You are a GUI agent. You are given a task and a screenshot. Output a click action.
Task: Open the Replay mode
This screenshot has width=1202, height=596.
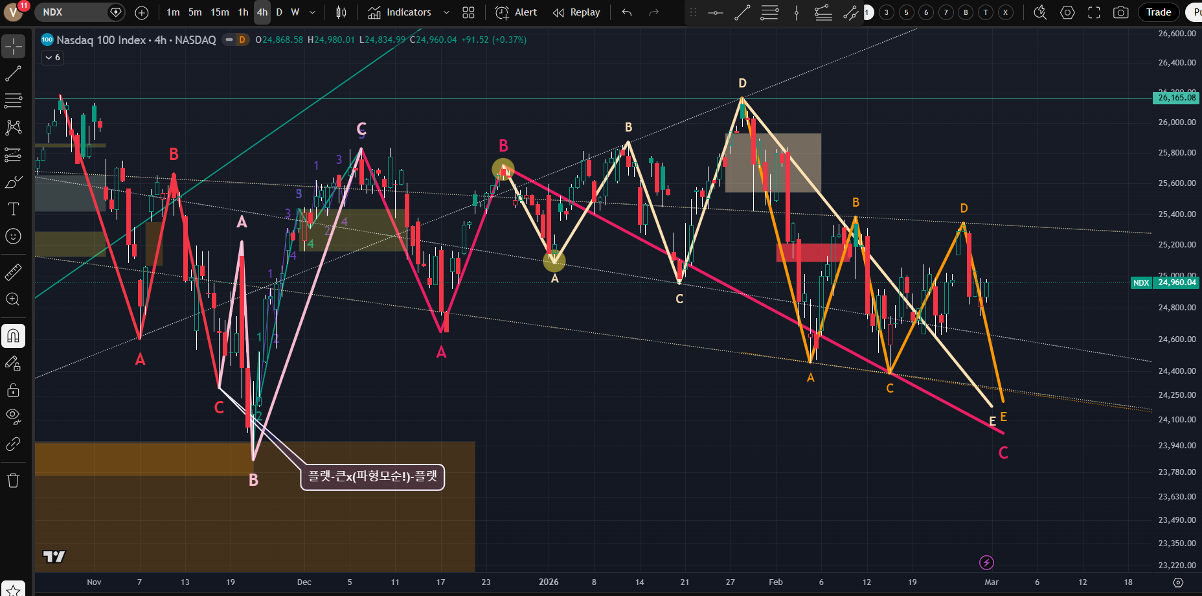click(x=576, y=12)
